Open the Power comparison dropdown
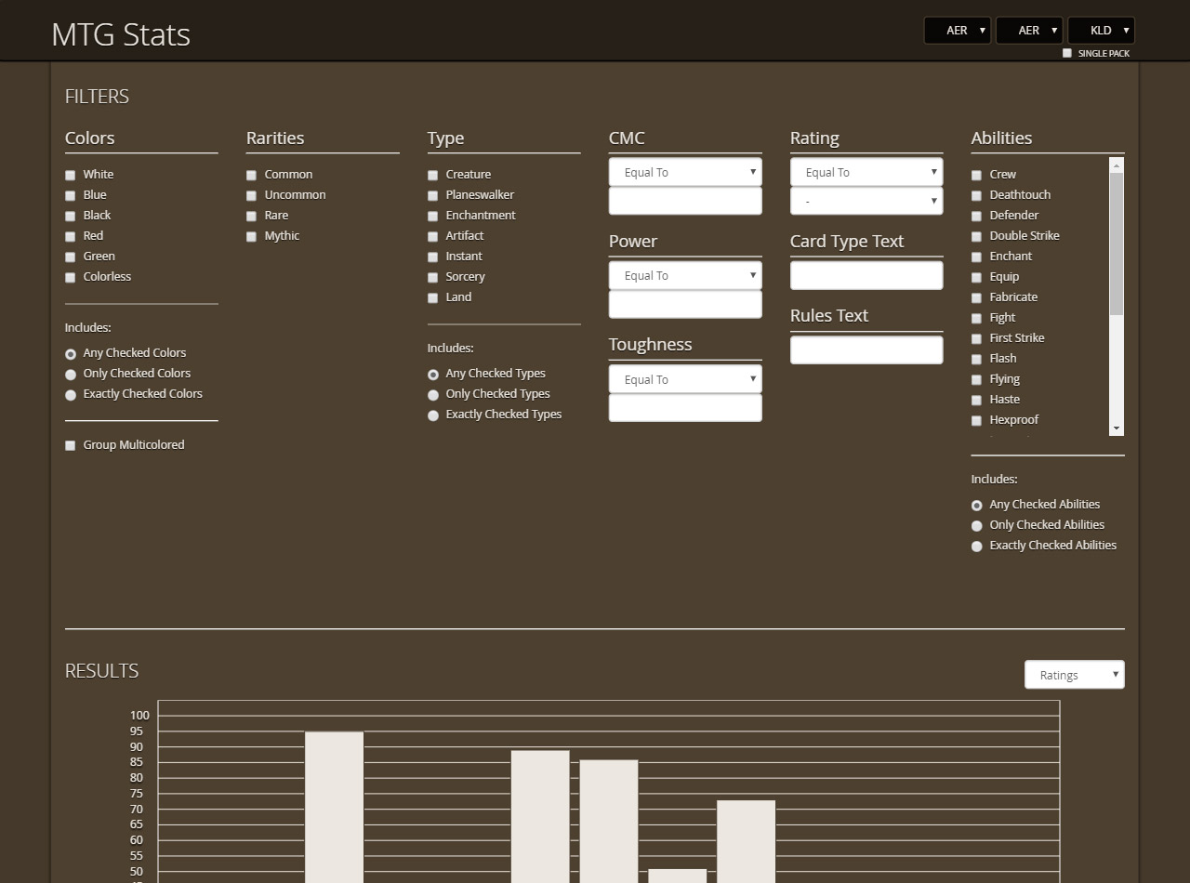This screenshot has height=883, width=1190. click(x=685, y=275)
